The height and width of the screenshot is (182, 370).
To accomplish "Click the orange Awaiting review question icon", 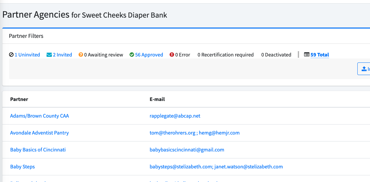I will [x=81, y=55].
